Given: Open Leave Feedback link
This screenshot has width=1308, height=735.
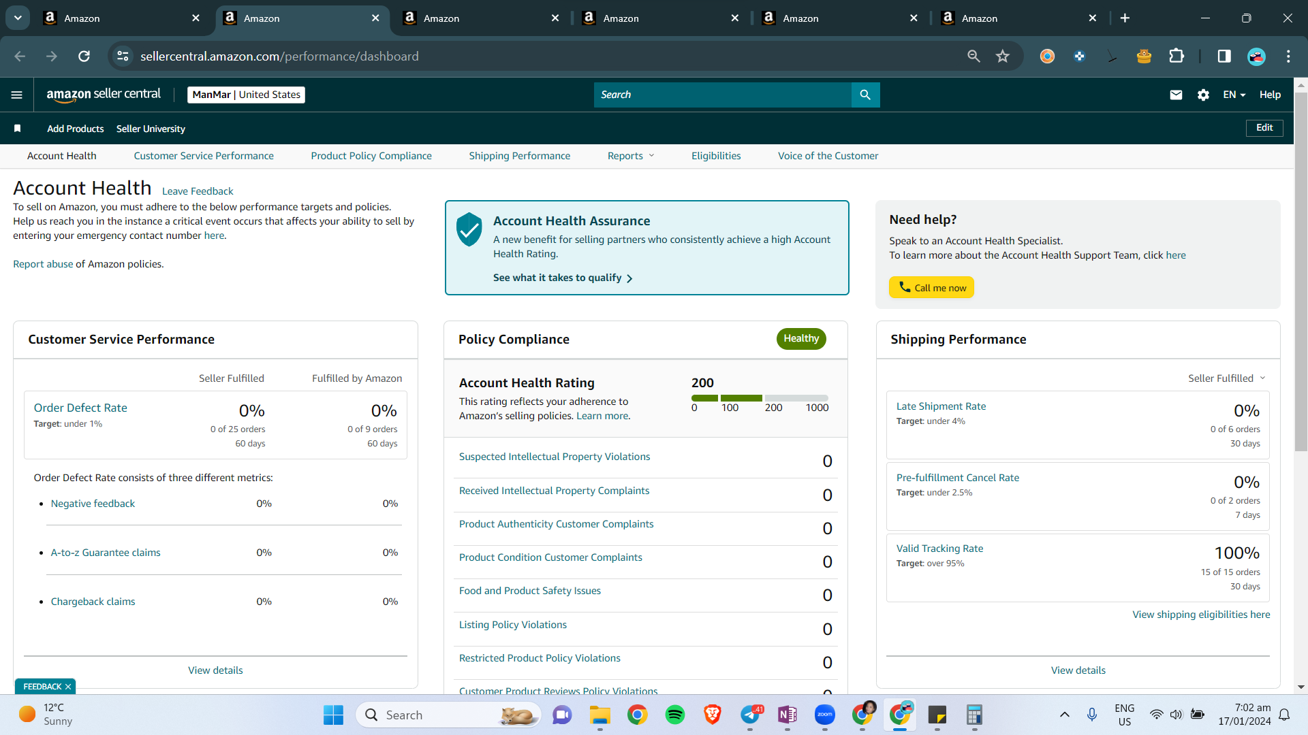Looking at the screenshot, I should click(198, 191).
